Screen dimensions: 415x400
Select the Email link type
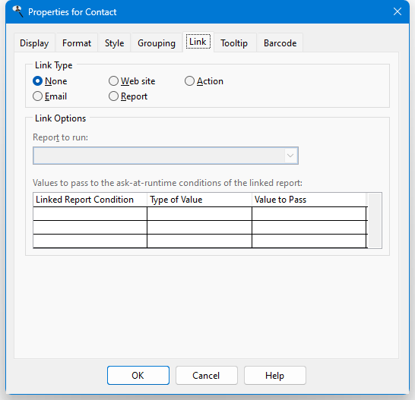[x=49, y=96]
